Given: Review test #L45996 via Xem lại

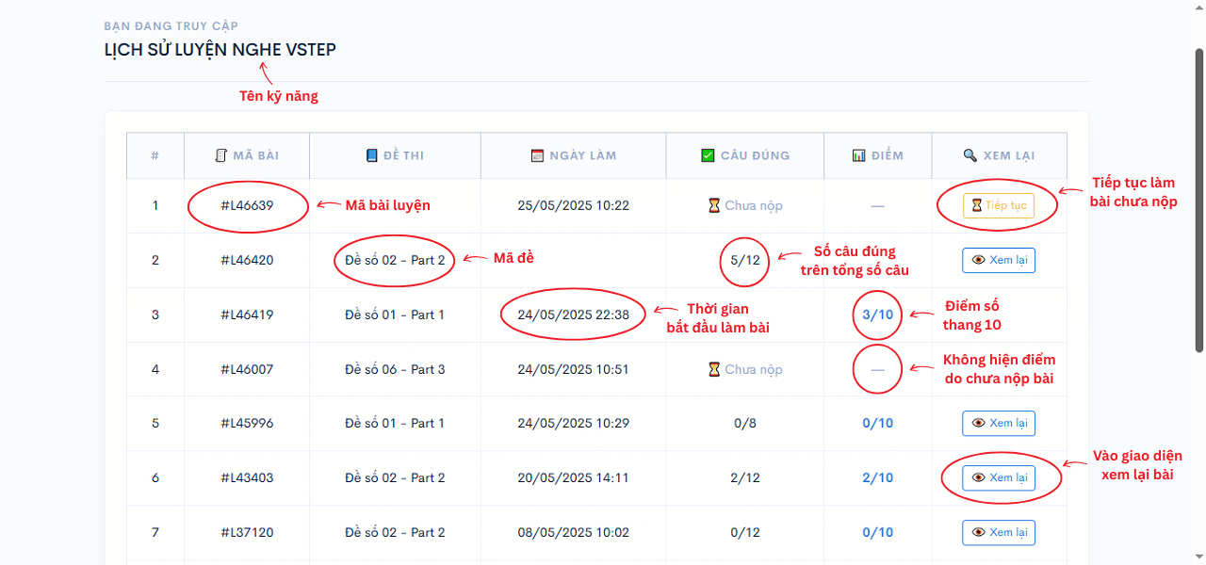Looking at the screenshot, I should [999, 423].
